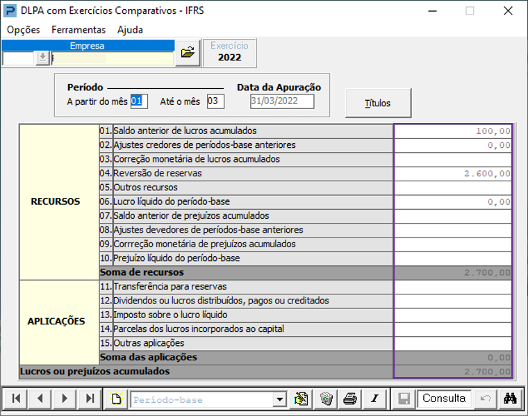Click the Empresa name field

pos(113,58)
